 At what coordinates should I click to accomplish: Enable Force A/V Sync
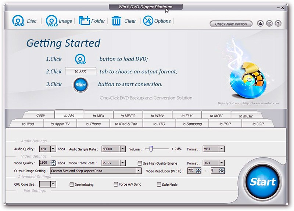(x=116, y=184)
